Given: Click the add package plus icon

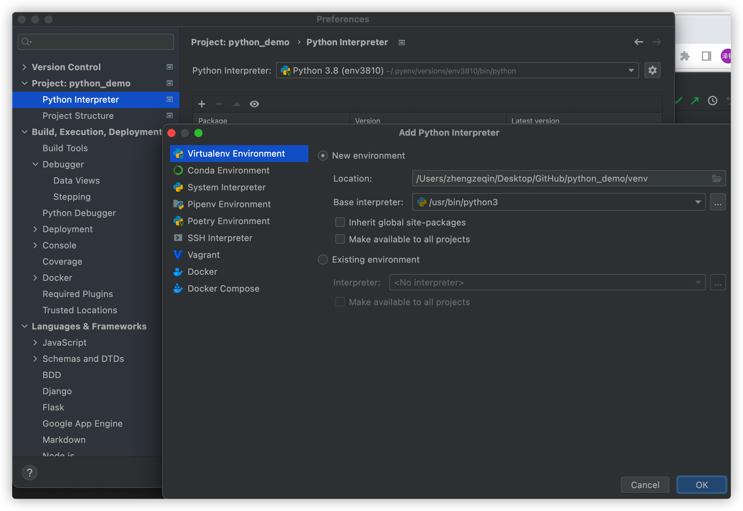Looking at the screenshot, I should coord(202,104).
